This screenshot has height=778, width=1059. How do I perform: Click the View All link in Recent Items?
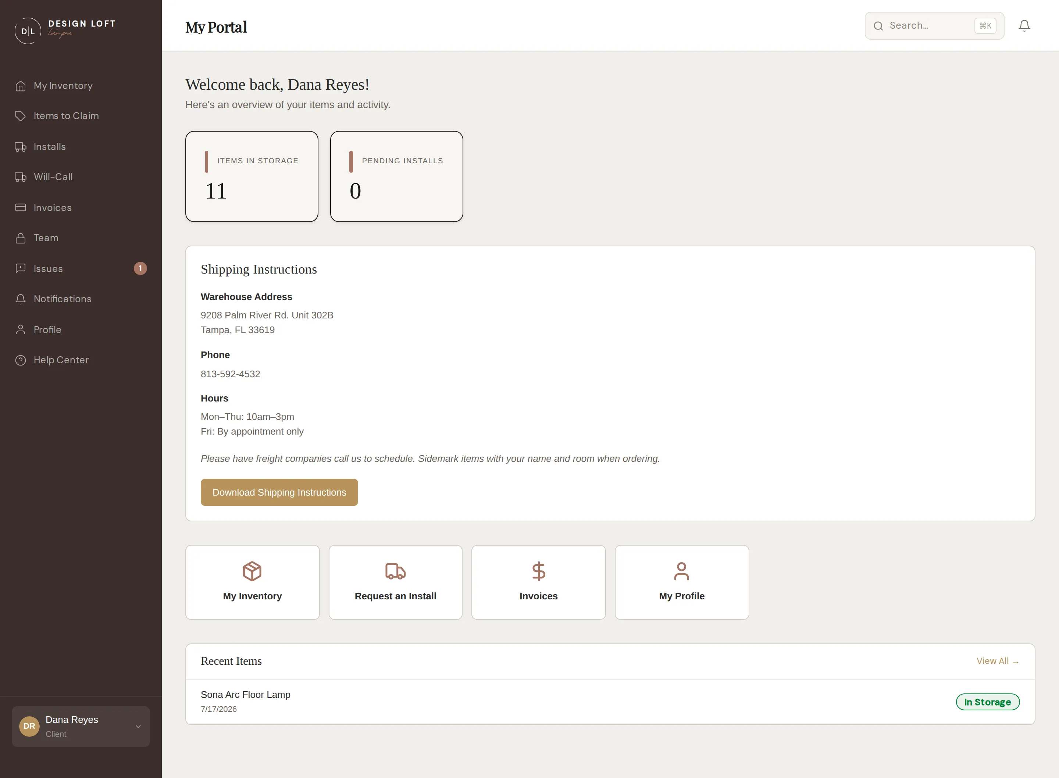997,661
